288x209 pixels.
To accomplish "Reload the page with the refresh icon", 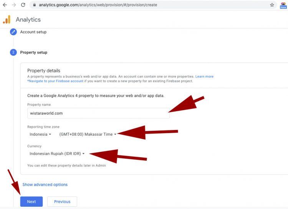I will click(x=23, y=5).
